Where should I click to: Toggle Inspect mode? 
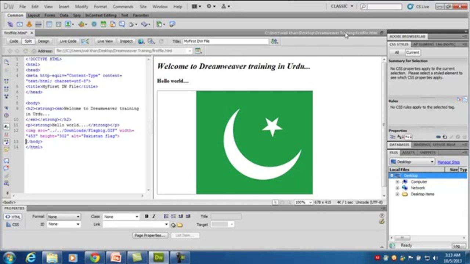126,41
